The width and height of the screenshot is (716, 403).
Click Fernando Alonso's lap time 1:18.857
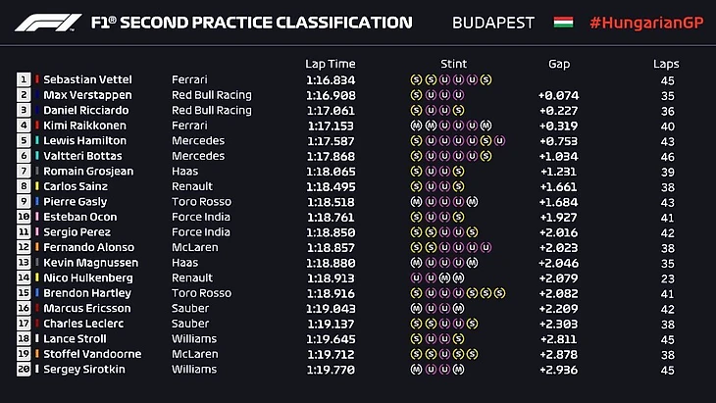(330, 247)
